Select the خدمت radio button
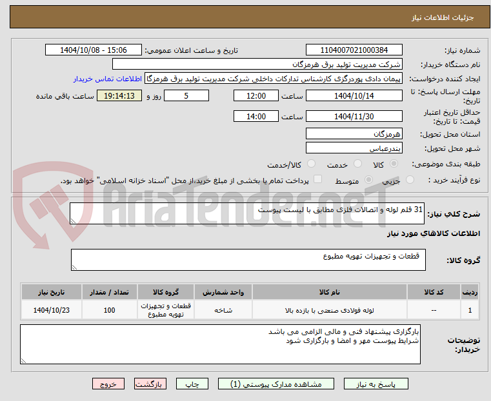 tap(357, 164)
